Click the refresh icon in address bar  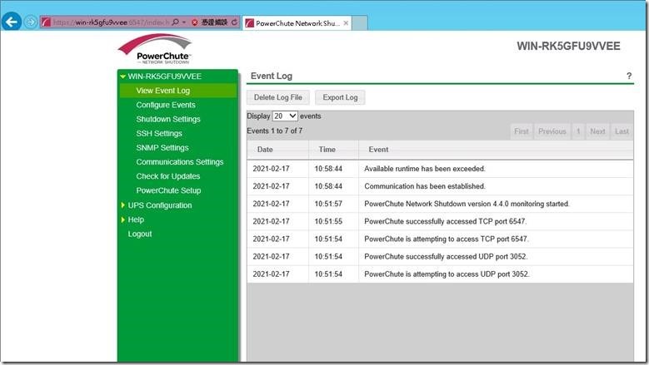click(233, 22)
